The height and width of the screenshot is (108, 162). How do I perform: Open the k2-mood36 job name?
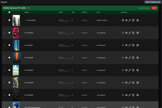pyautogui.click(x=29, y=83)
